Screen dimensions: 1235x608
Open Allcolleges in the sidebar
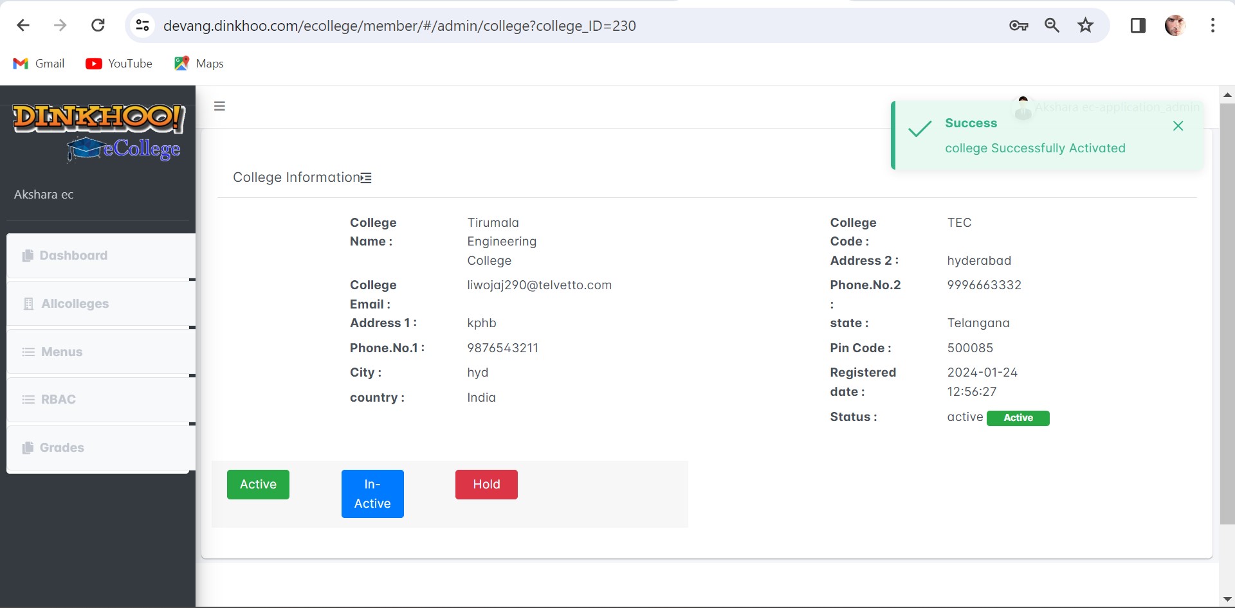(x=101, y=304)
